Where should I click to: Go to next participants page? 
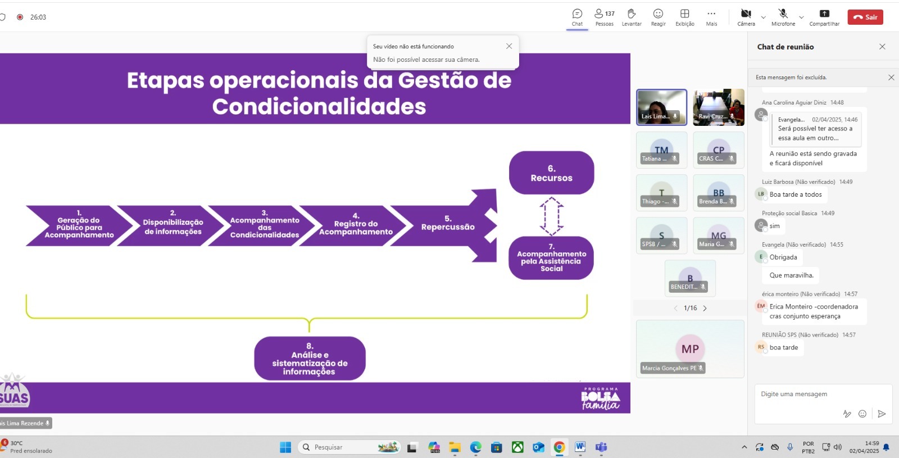coord(705,308)
